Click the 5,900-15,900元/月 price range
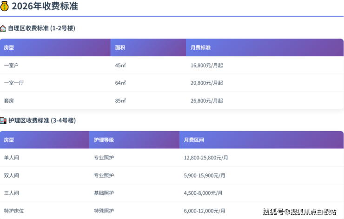 pos(205,175)
